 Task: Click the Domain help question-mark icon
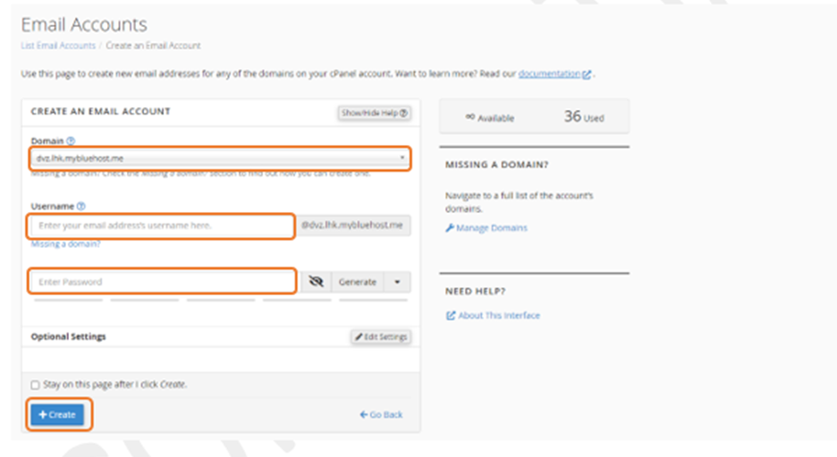pos(71,140)
